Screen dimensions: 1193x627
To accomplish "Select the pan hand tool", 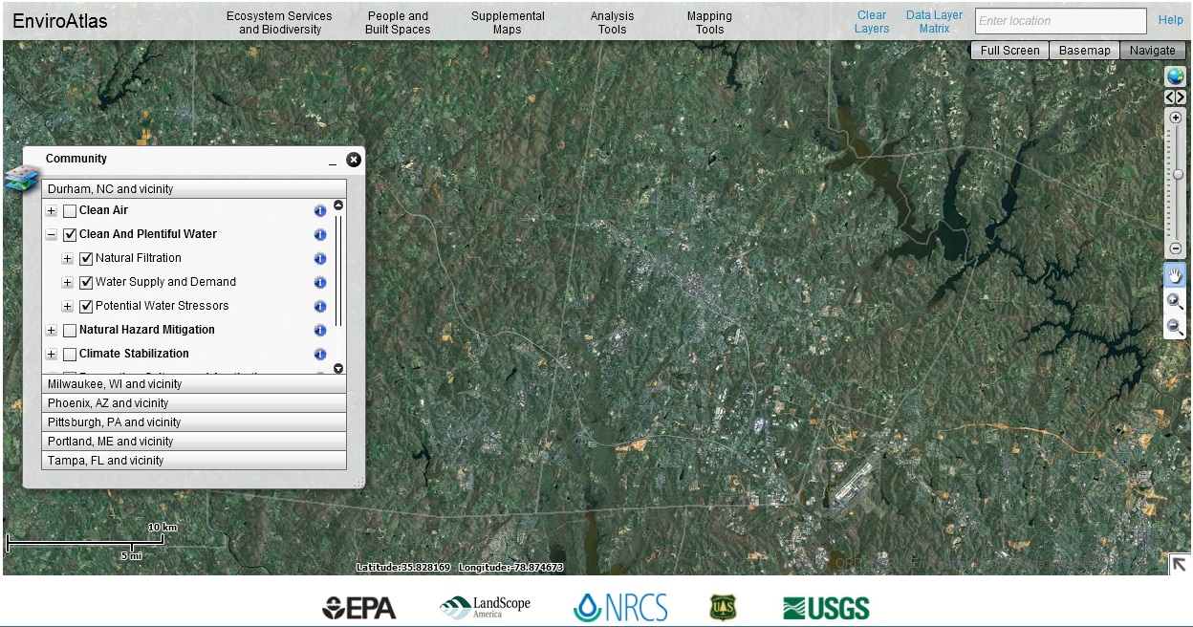I will [x=1175, y=275].
